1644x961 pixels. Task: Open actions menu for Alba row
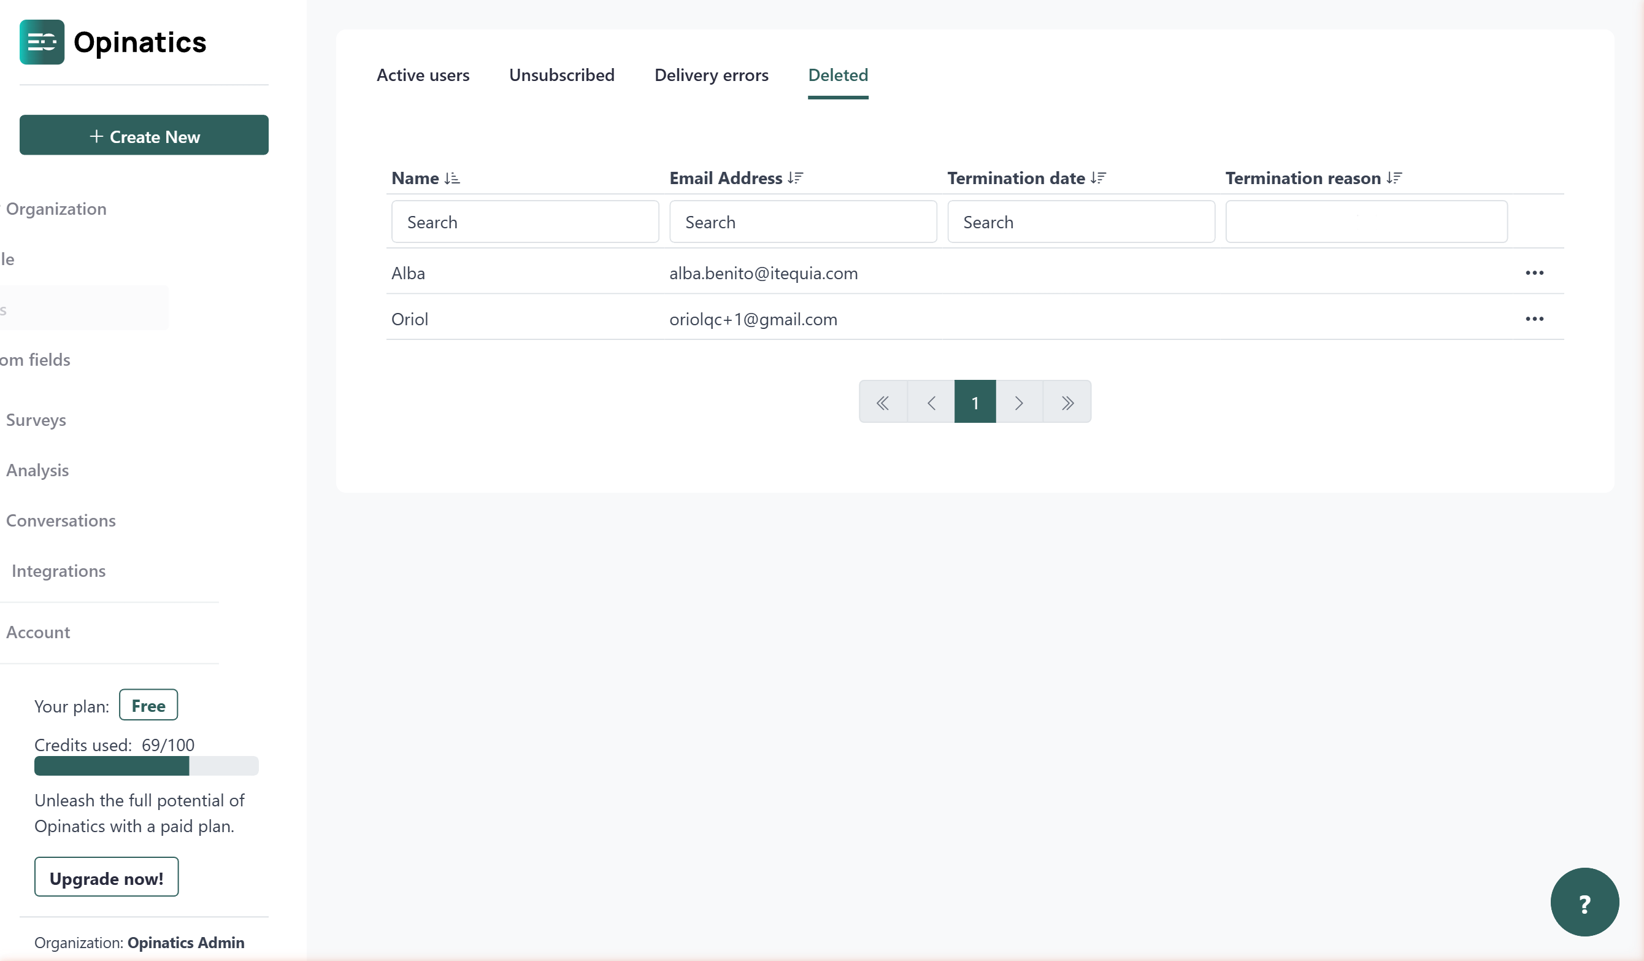click(x=1534, y=272)
